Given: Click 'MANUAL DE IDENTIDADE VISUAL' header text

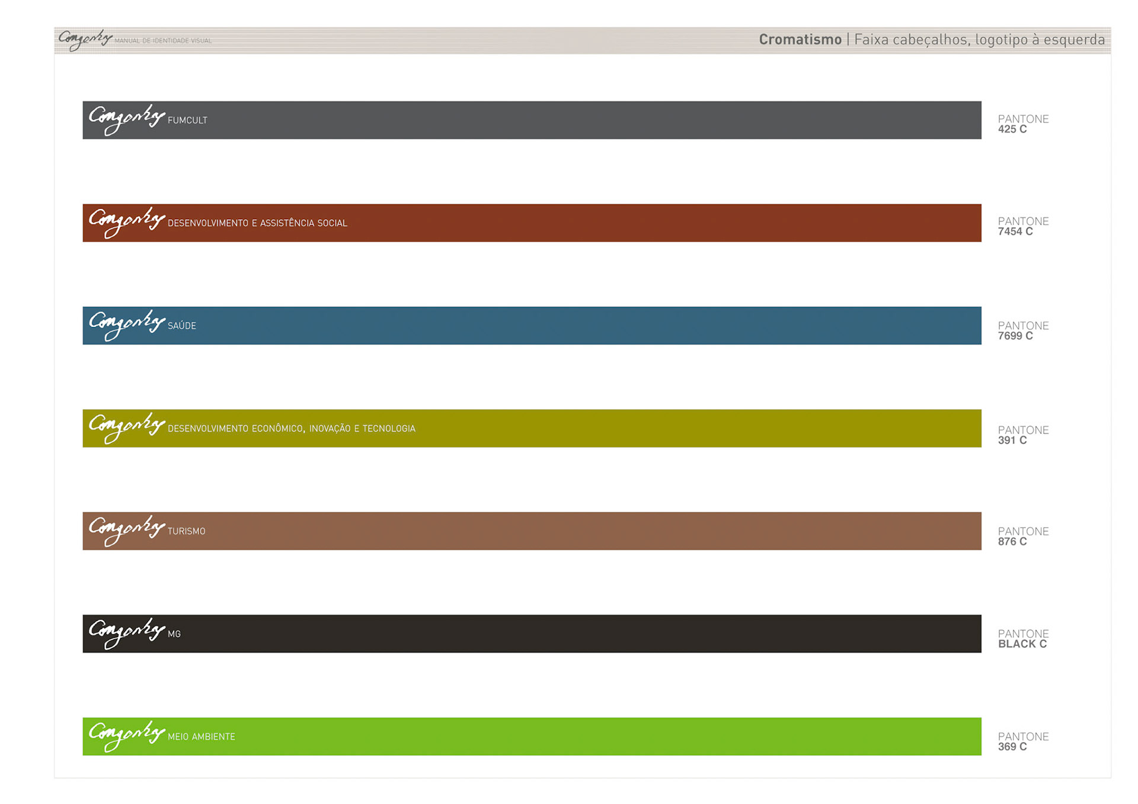Looking at the screenshot, I should 163,41.
